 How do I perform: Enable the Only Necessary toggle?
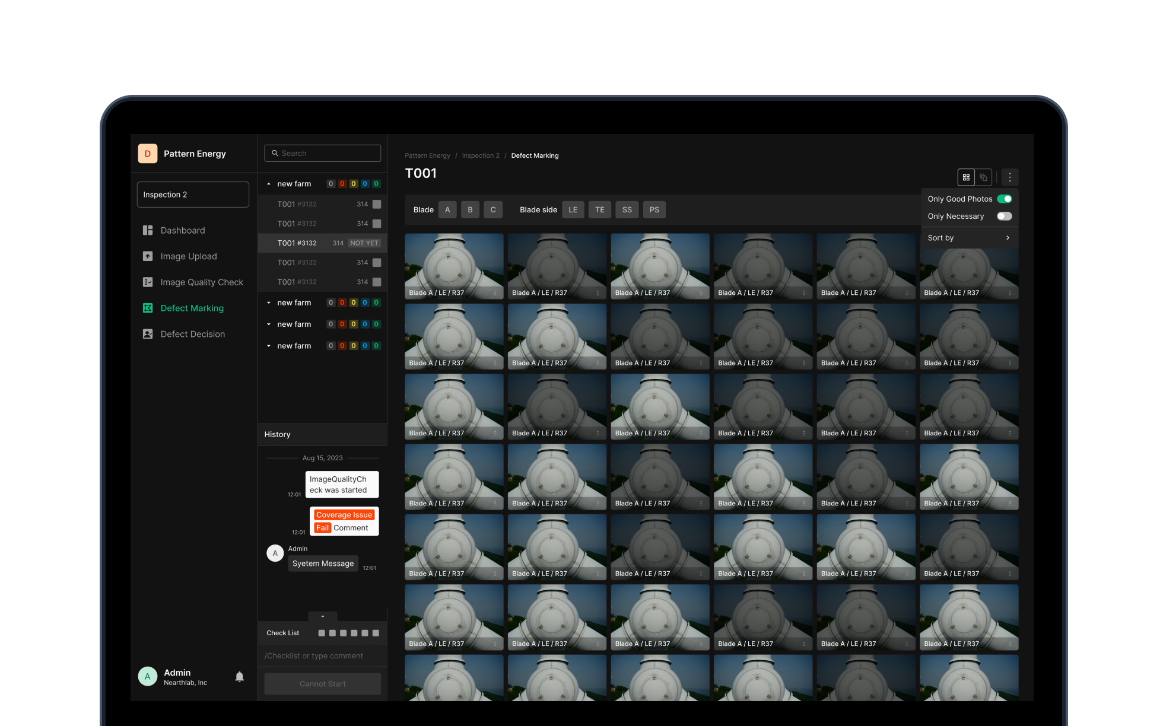1005,216
